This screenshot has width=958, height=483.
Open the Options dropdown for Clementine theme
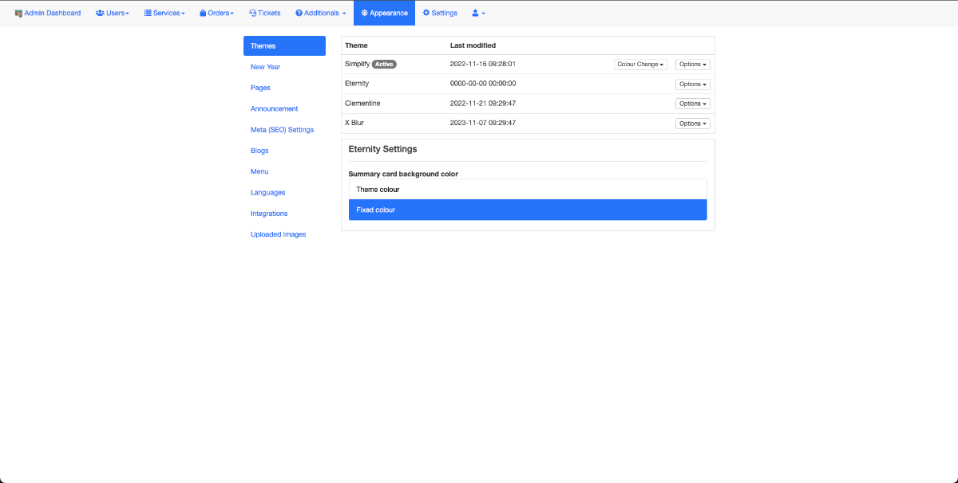coord(692,104)
